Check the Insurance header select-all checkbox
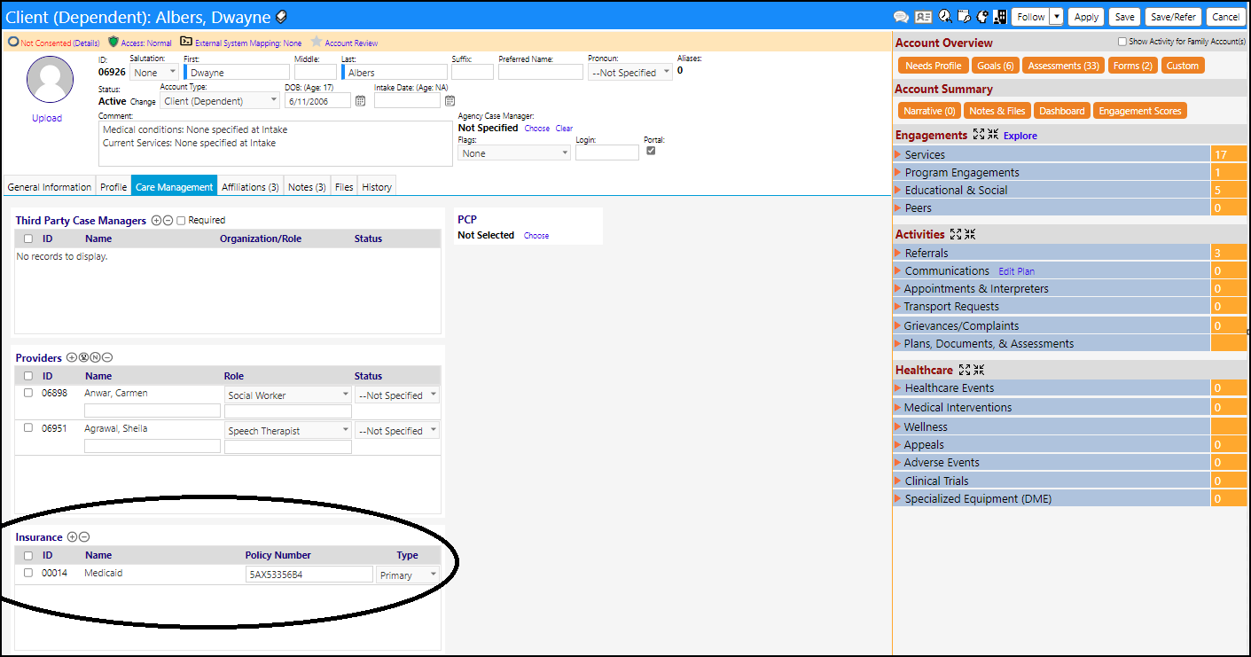The height and width of the screenshot is (657, 1251). [x=28, y=556]
